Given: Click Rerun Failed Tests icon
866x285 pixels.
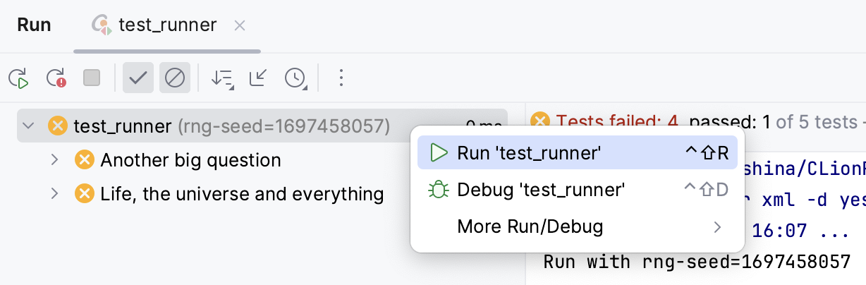Looking at the screenshot, I should 56,78.
